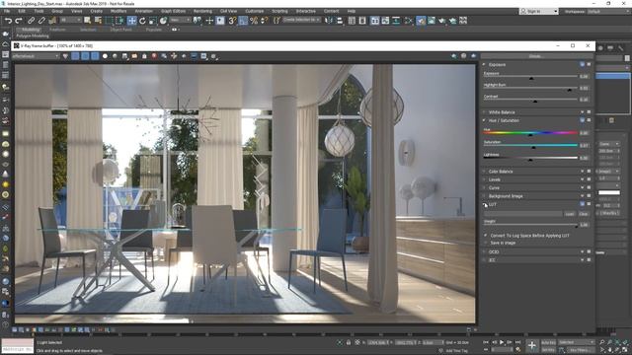Click the Mirror tool icon
Viewport: 632px width, 355px height.
point(329,21)
